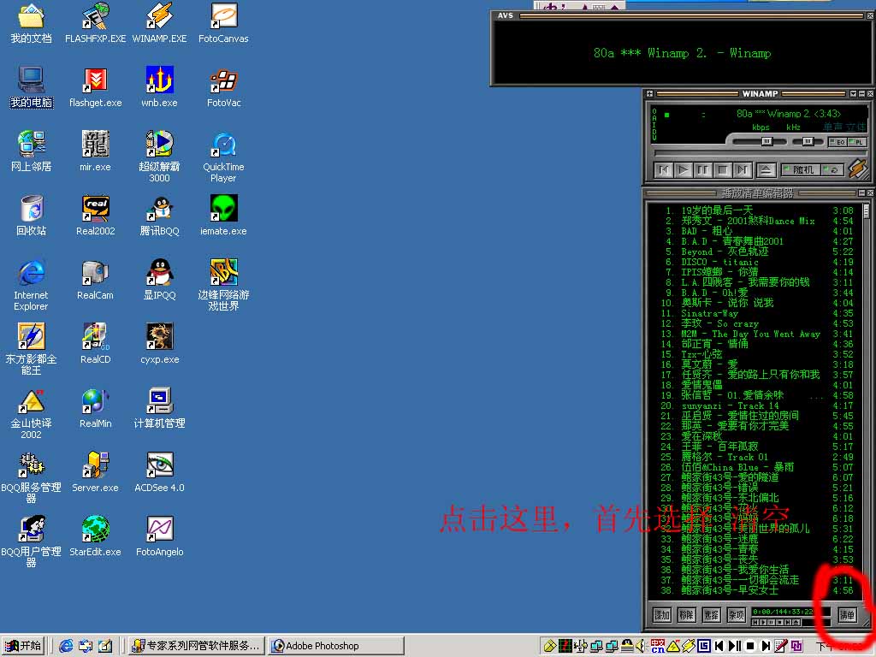Select the FotoVac desktop icon
Screen dimensions: 876x657
point(223,87)
